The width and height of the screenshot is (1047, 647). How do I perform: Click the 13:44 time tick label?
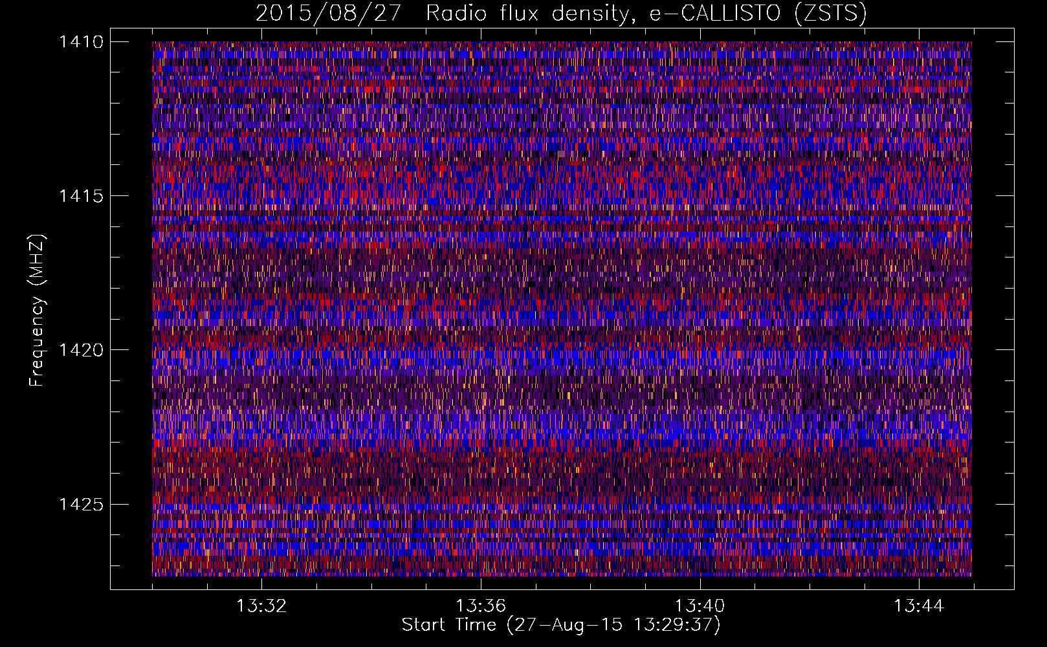click(919, 606)
